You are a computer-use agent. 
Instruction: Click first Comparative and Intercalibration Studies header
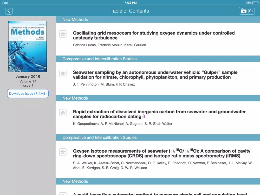pos(158,59)
